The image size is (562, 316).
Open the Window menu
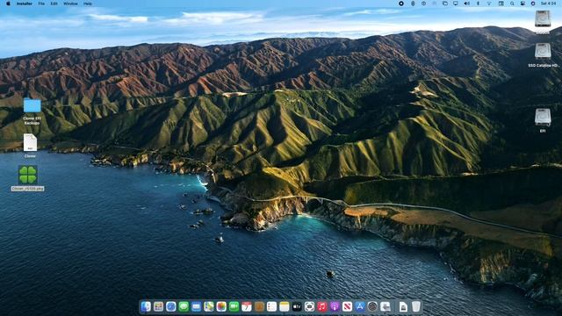70,4
